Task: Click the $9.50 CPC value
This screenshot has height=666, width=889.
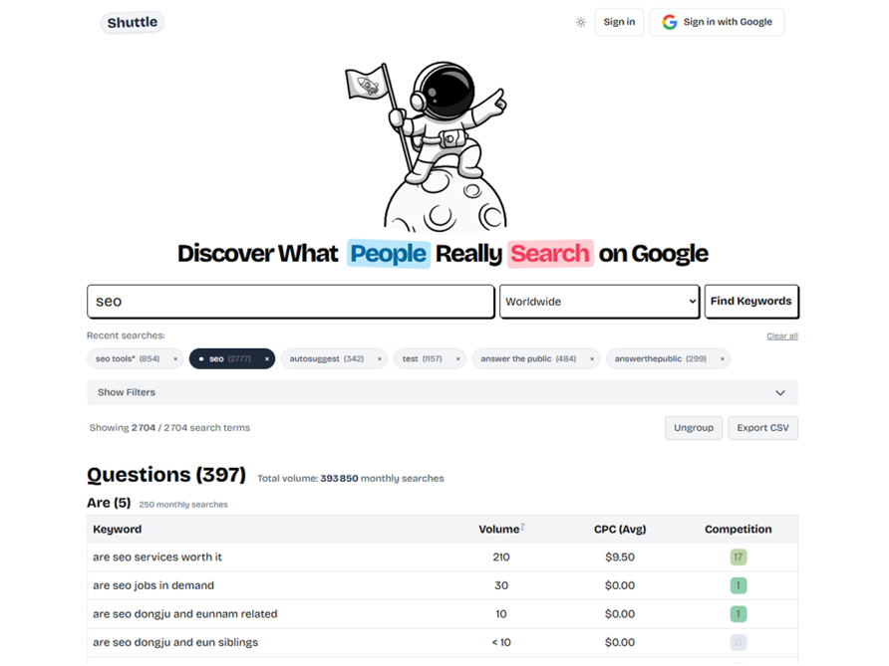Action: pyautogui.click(x=620, y=557)
